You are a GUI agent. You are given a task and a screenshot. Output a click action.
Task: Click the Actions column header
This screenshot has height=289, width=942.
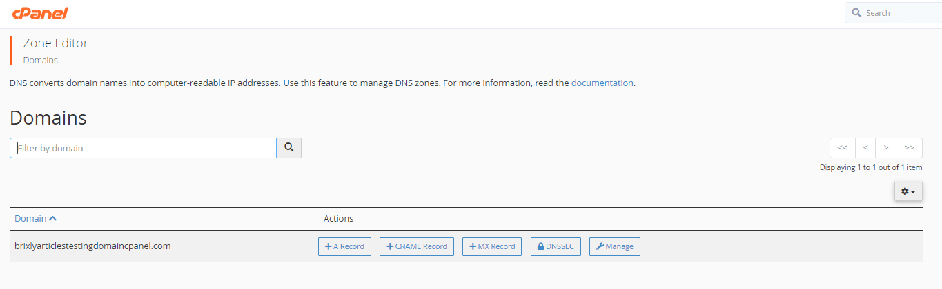click(338, 219)
